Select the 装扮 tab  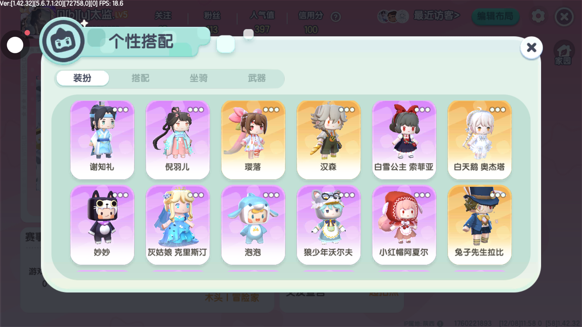(82, 78)
